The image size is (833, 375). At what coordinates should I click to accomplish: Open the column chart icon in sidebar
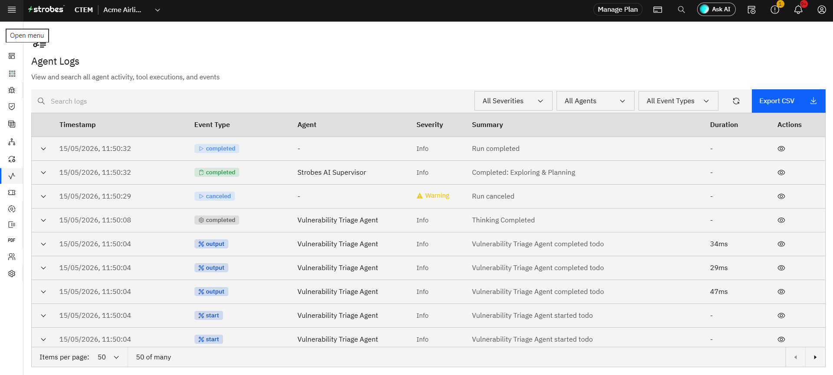[x=12, y=225]
